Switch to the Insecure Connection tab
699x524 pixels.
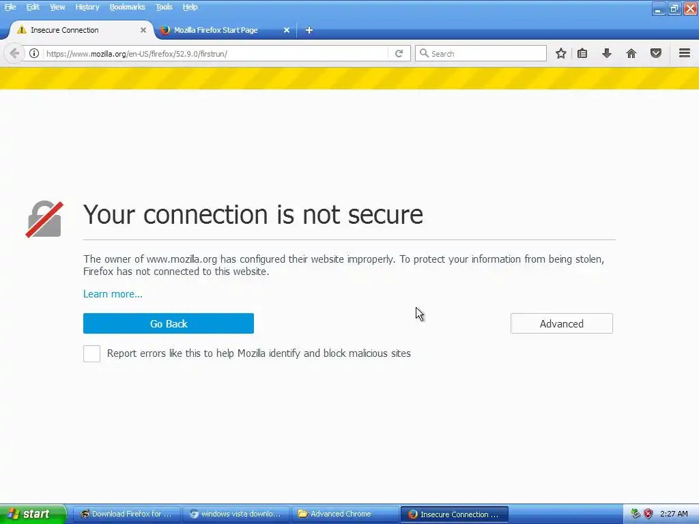(x=81, y=30)
